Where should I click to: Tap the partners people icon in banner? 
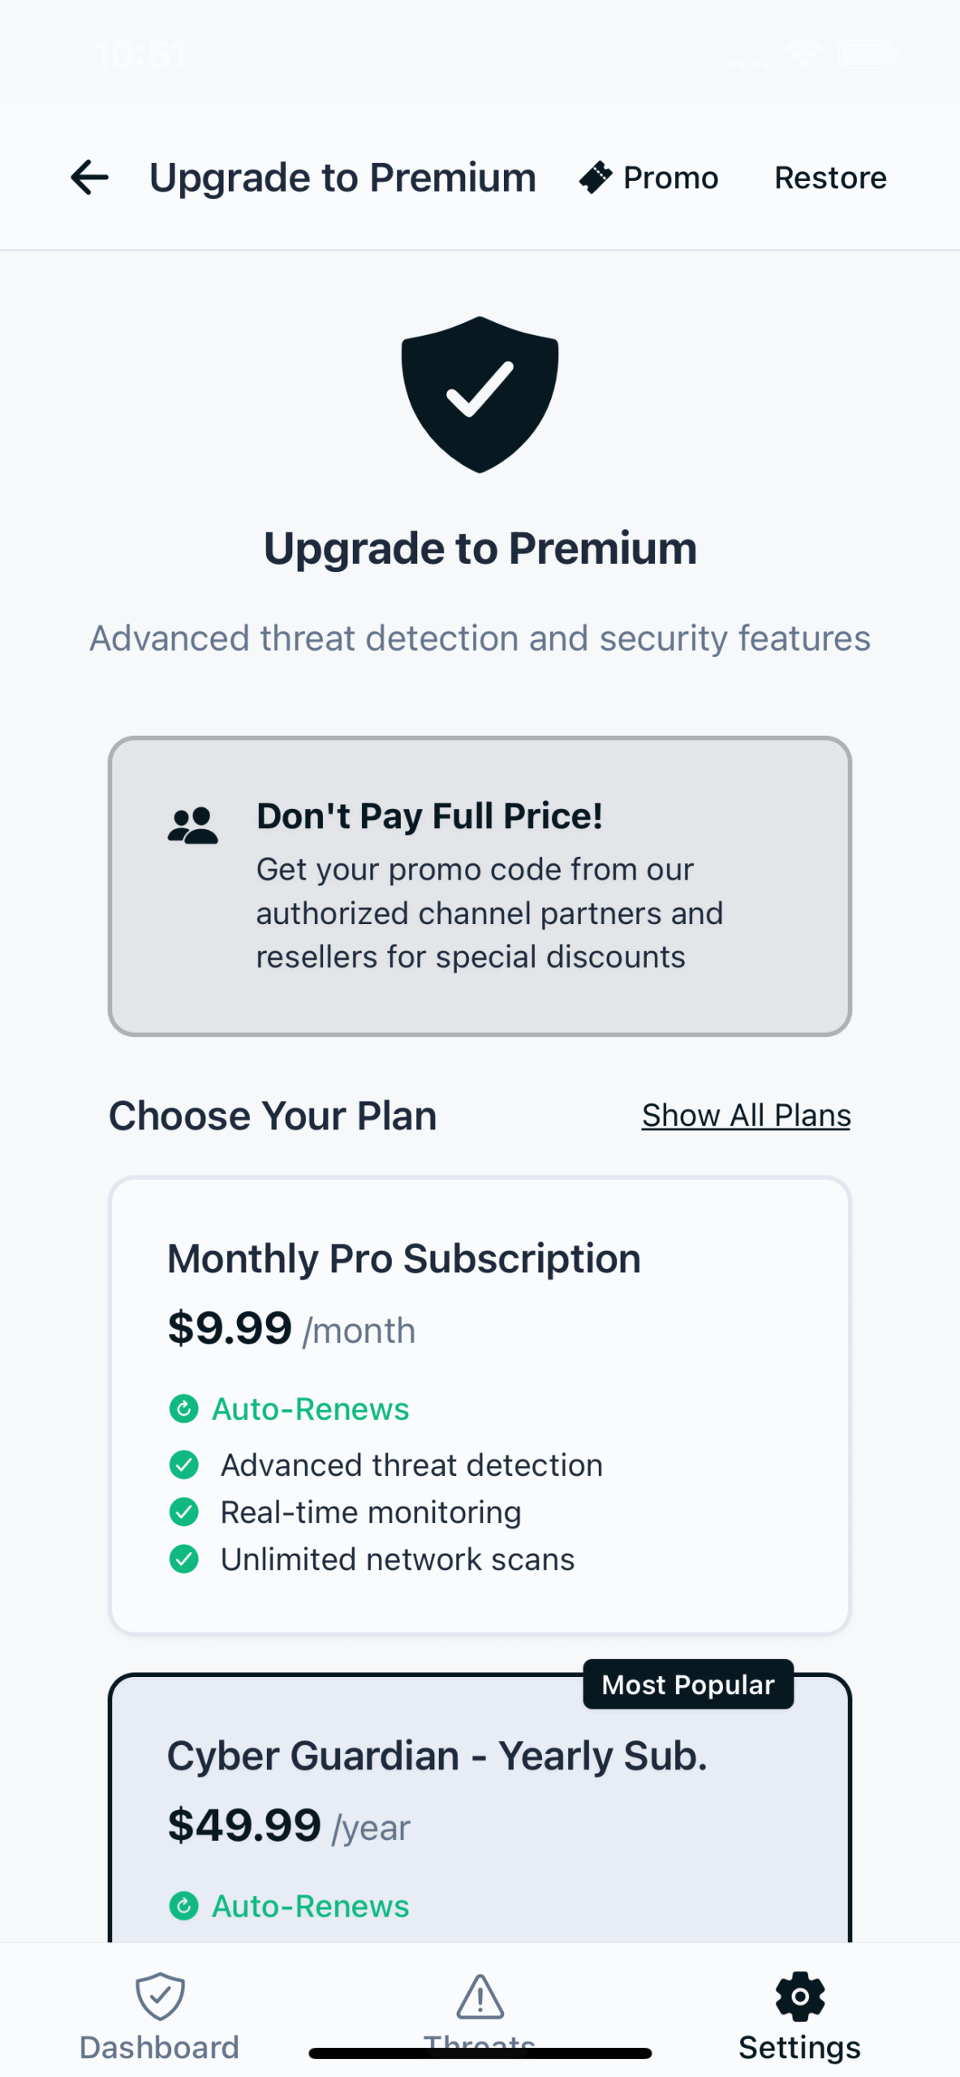[192, 826]
